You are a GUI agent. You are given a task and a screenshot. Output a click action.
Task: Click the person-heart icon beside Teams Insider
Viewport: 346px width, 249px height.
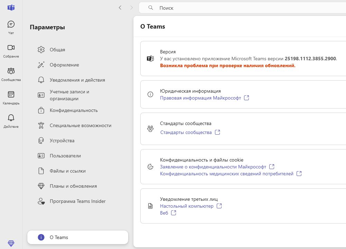point(41,201)
